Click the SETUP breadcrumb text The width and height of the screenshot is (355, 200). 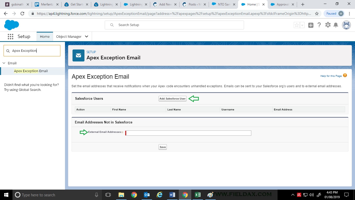(x=91, y=52)
